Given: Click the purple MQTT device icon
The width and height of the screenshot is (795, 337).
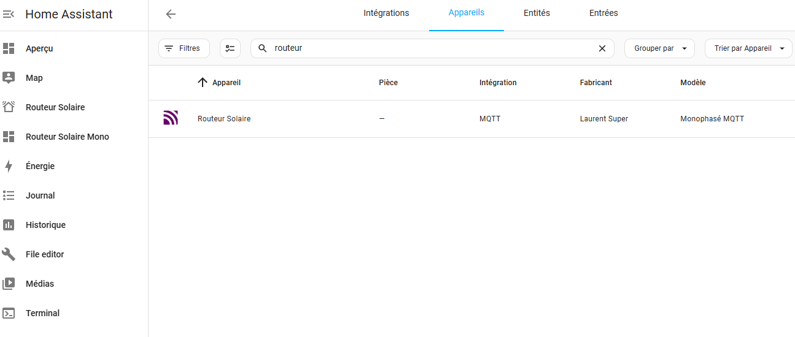Looking at the screenshot, I should [171, 118].
